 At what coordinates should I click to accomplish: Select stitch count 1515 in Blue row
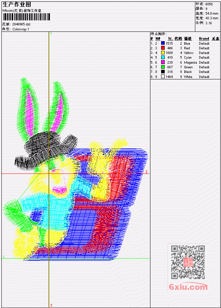tap(169, 43)
